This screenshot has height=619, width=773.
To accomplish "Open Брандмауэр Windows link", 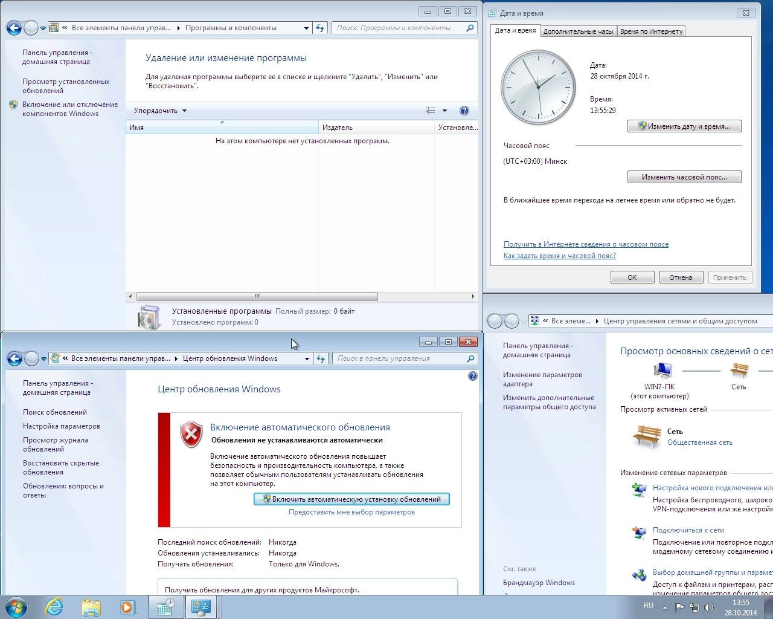I will (539, 583).
